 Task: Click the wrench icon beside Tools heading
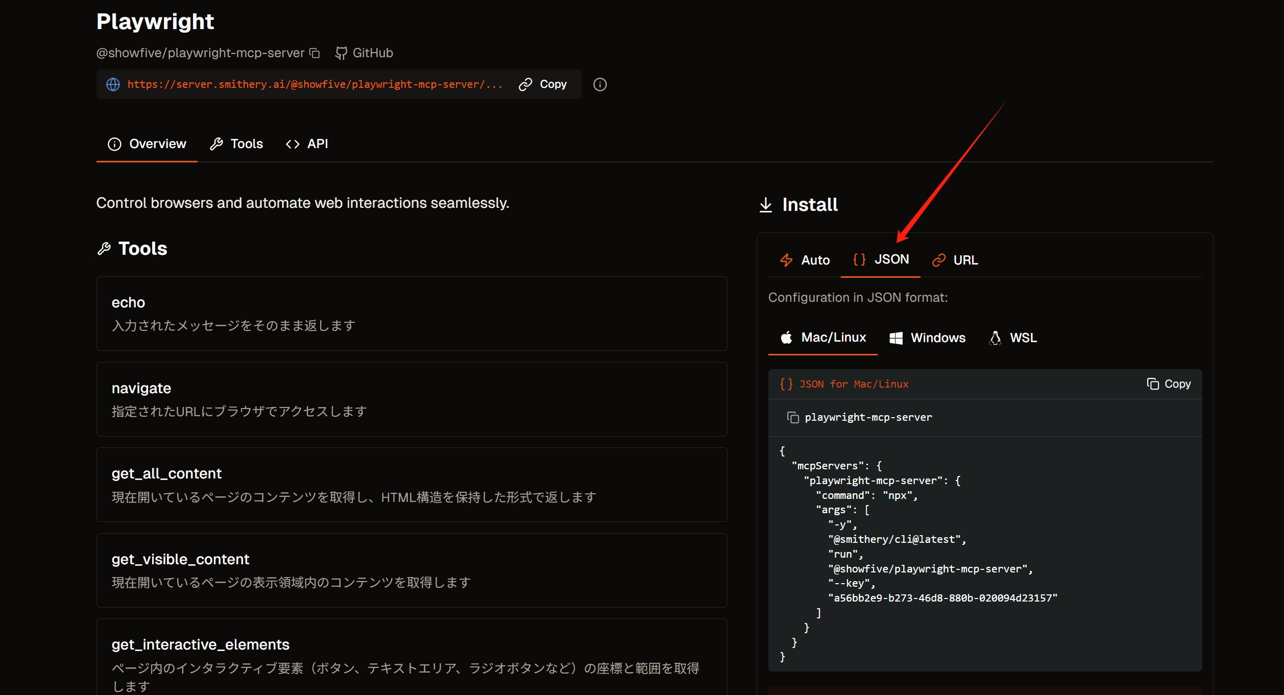click(104, 249)
